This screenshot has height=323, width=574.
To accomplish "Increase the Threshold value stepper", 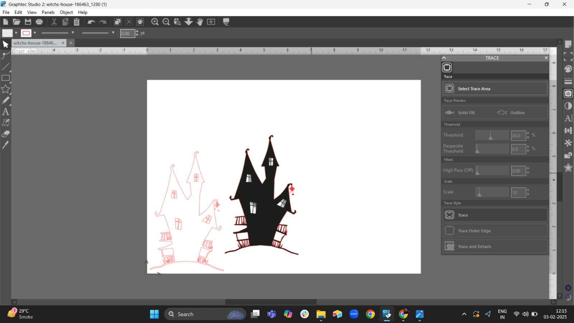I will [x=528, y=133].
